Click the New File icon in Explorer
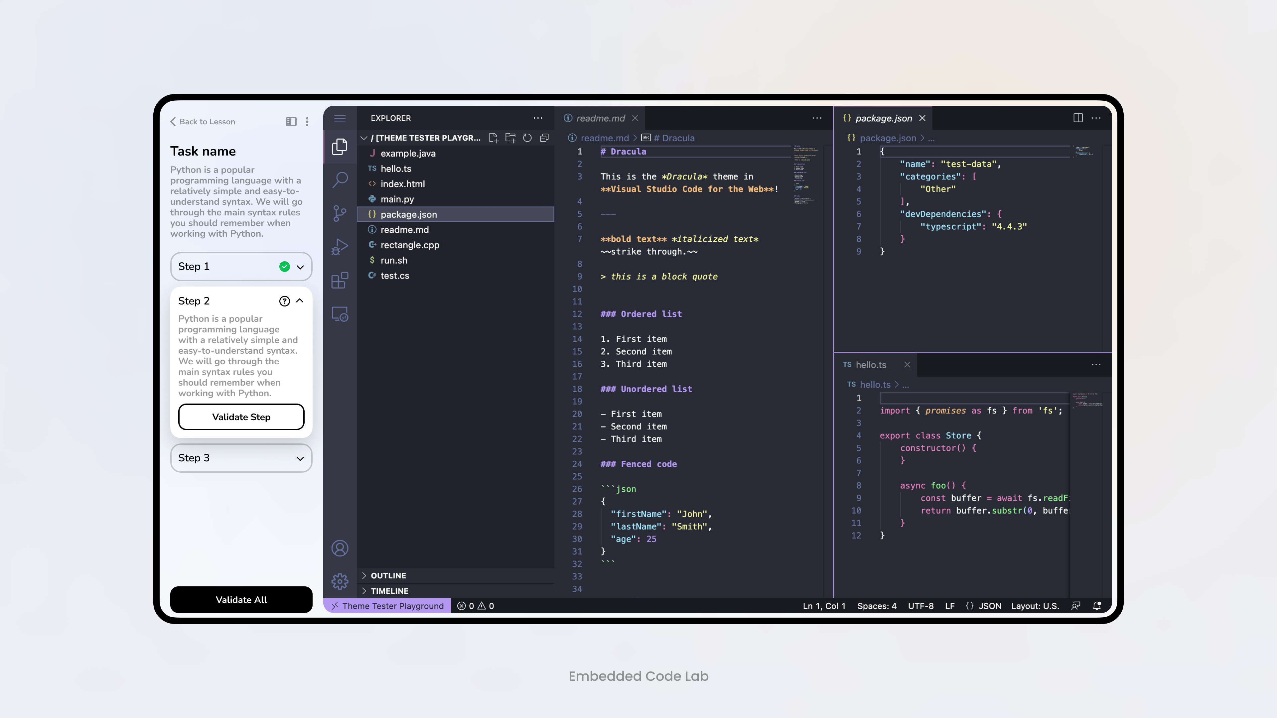The image size is (1277, 718). click(x=494, y=138)
